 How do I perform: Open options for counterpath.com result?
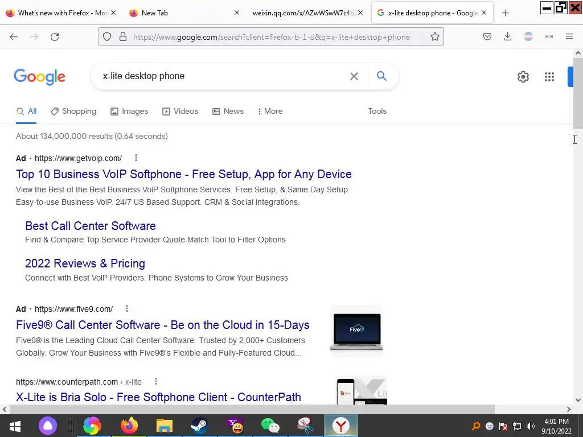156,382
